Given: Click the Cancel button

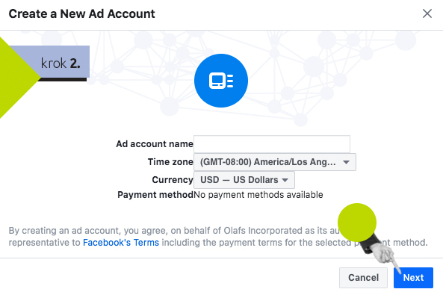Looking at the screenshot, I should click(x=363, y=278).
